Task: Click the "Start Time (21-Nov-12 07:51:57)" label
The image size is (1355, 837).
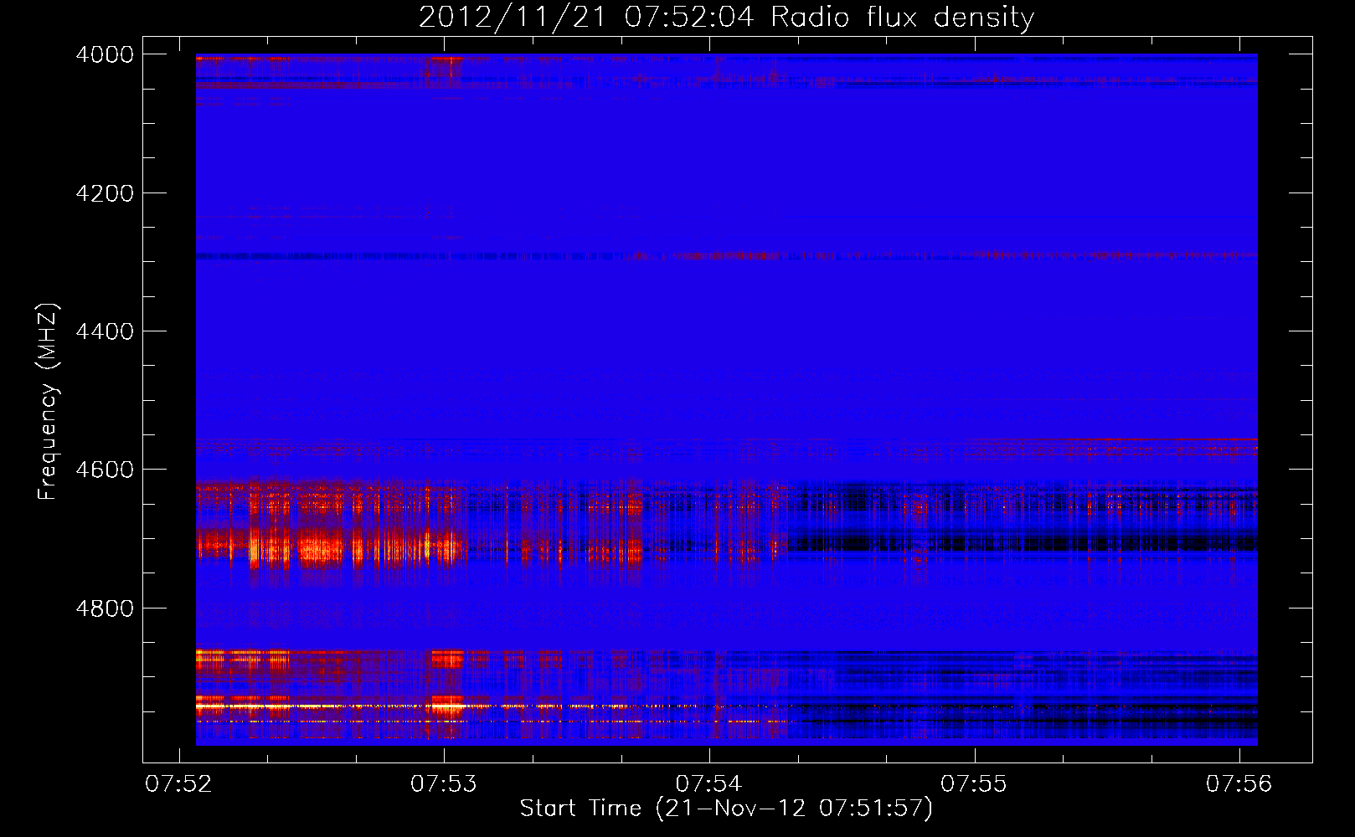Action: (726, 809)
